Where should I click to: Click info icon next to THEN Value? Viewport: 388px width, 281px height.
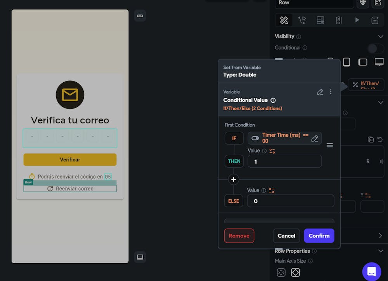[x=264, y=151]
